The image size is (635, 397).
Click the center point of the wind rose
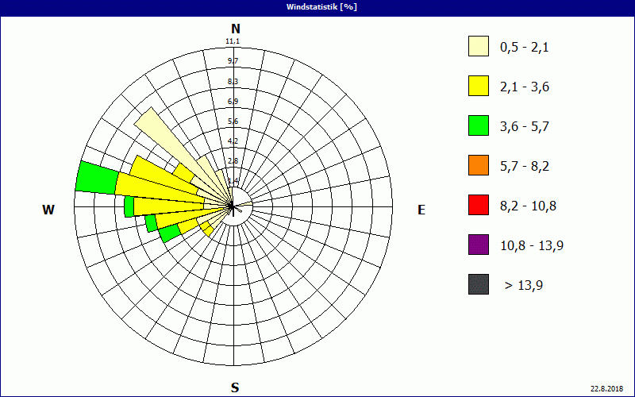point(233,207)
